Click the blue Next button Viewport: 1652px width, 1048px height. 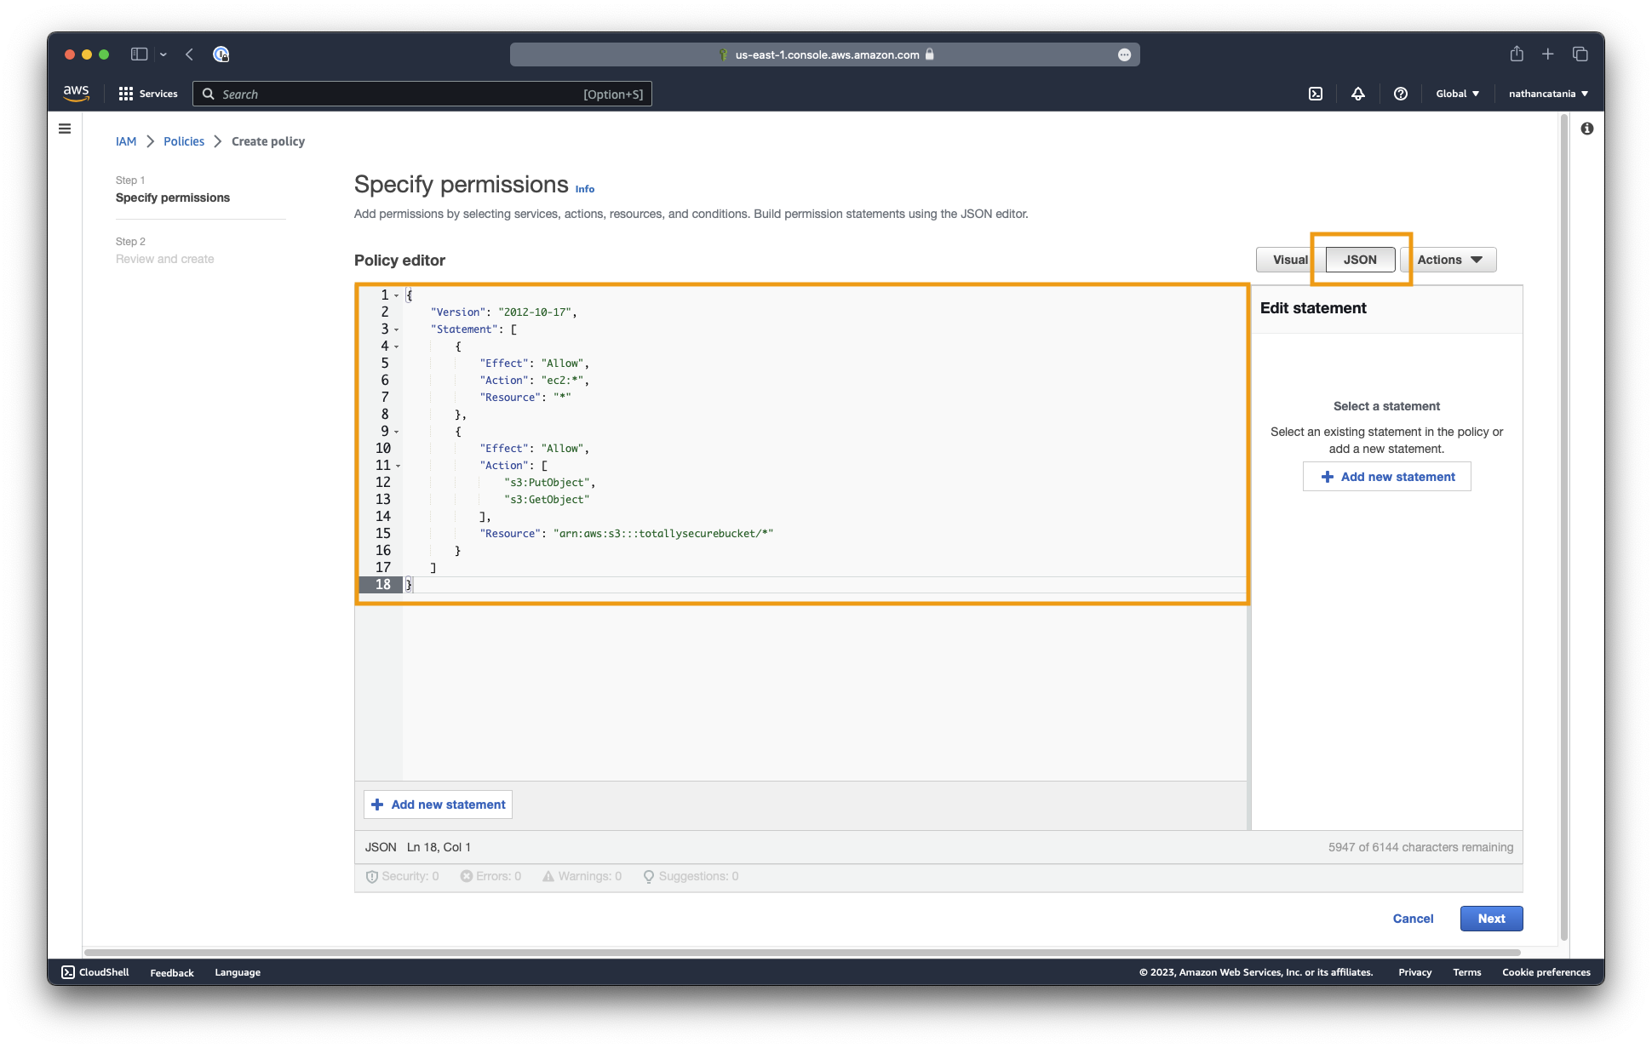tap(1491, 919)
